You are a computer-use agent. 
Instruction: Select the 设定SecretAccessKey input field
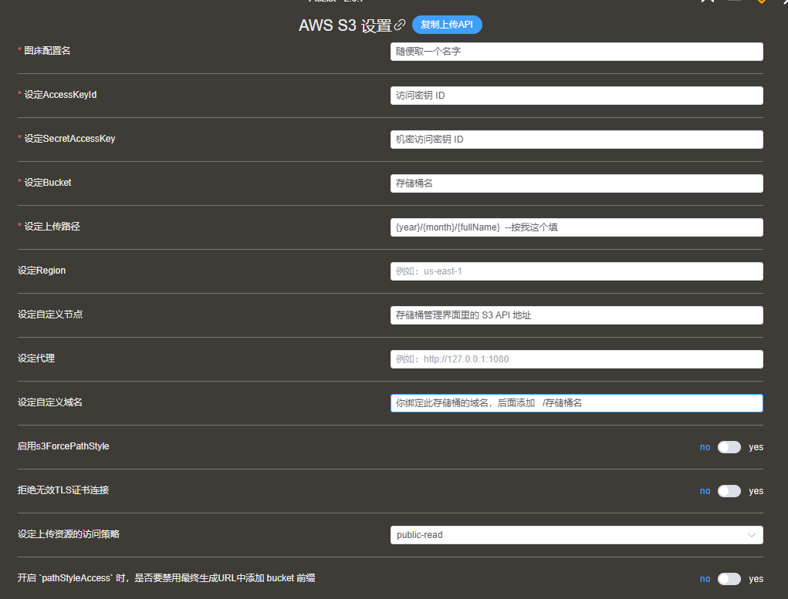click(x=577, y=140)
